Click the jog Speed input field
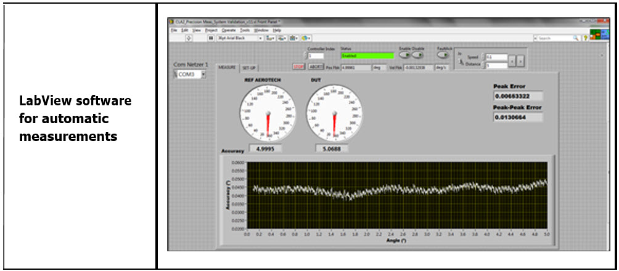Viewport: 619px width, 271px height. point(497,57)
